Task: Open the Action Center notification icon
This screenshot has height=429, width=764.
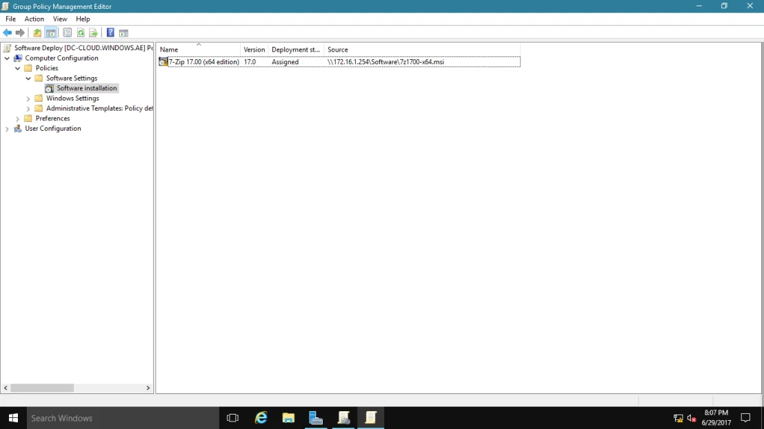Action: [x=745, y=418]
